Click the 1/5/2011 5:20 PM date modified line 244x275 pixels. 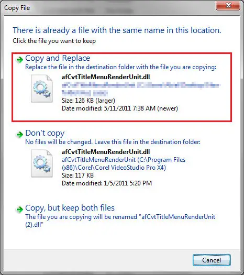pos(107,183)
